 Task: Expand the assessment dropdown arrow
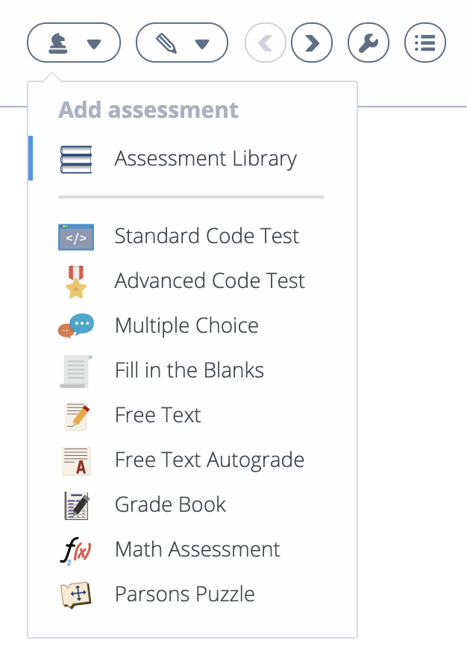[93, 43]
